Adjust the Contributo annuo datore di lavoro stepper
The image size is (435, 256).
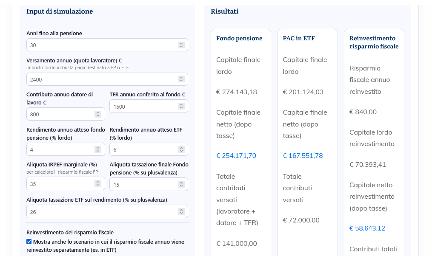[x=97, y=114]
